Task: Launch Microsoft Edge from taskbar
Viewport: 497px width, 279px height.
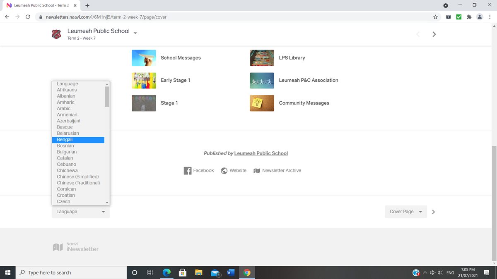Action: click(x=166, y=273)
